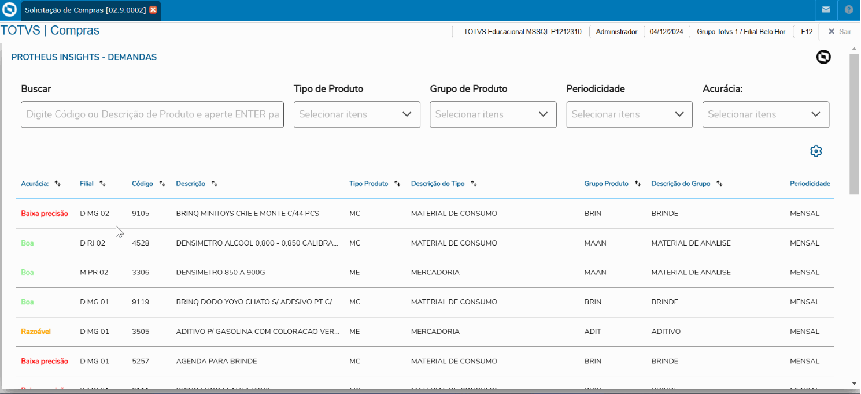Viewport: 861px width, 394px height.
Task: Click the Sair button
Action: click(840, 32)
